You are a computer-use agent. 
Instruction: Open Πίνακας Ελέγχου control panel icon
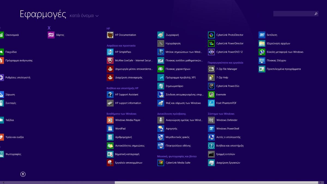pyautogui.click(x=262, y=61)
